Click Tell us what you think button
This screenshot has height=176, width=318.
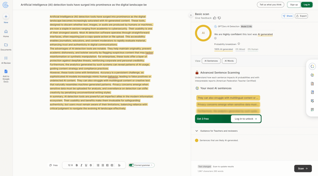coord(270,5)
